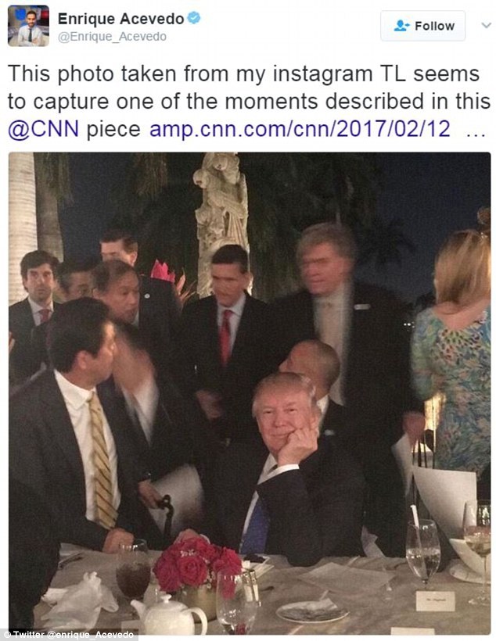
Task: Click the stone statue in the photo background
Action: point(222,221)
